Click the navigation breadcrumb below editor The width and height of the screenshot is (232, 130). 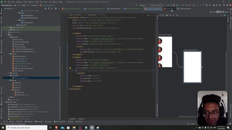72,119
